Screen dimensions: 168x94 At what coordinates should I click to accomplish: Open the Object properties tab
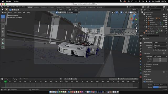pos(141,58)
